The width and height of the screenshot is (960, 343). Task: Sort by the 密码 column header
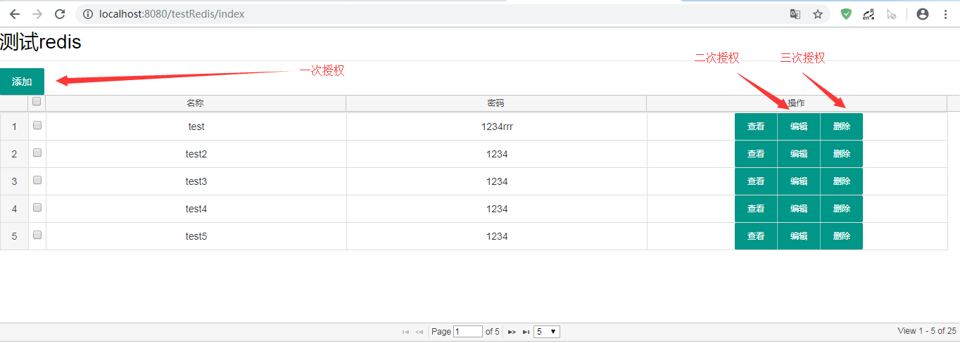[496, 103]
